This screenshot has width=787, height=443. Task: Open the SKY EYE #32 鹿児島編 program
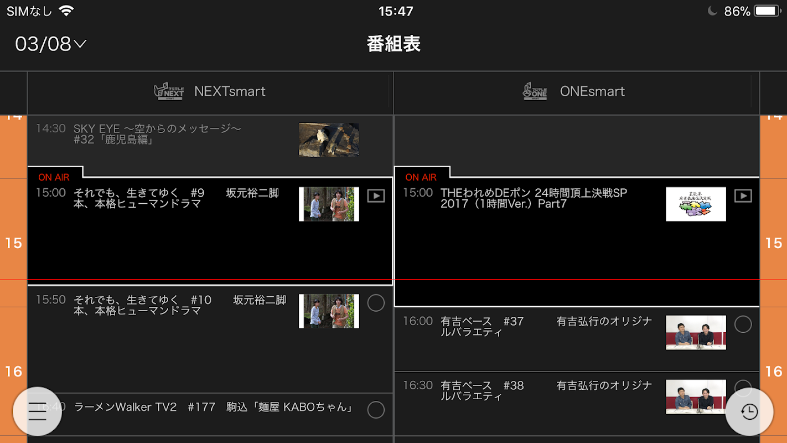click(210, 141)
